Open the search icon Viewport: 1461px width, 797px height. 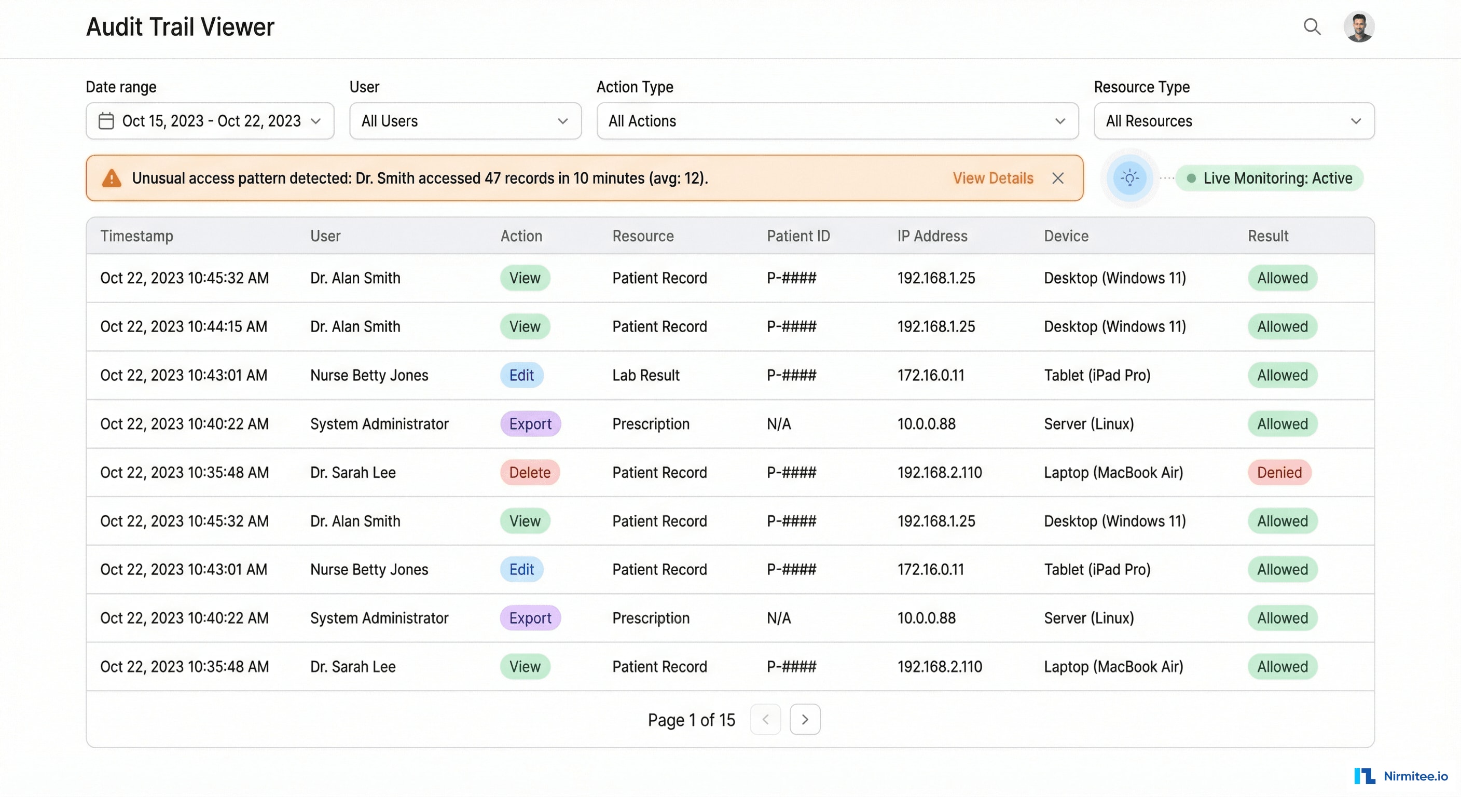point(1313,26)
